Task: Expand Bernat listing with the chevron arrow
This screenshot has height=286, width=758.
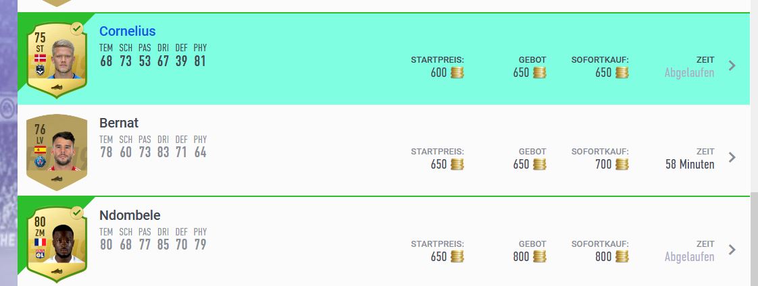Action: coord(732,157)
